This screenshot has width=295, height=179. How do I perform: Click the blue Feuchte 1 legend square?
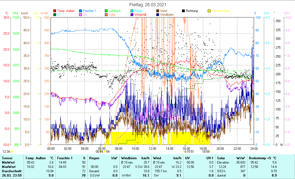click(x=81, y=11)
